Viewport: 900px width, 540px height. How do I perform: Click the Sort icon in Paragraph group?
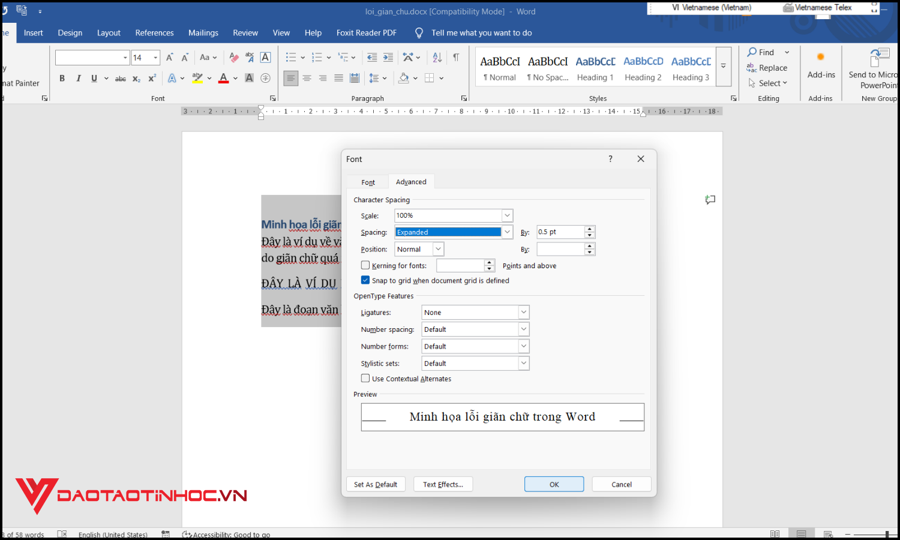(x=437, y=57)
